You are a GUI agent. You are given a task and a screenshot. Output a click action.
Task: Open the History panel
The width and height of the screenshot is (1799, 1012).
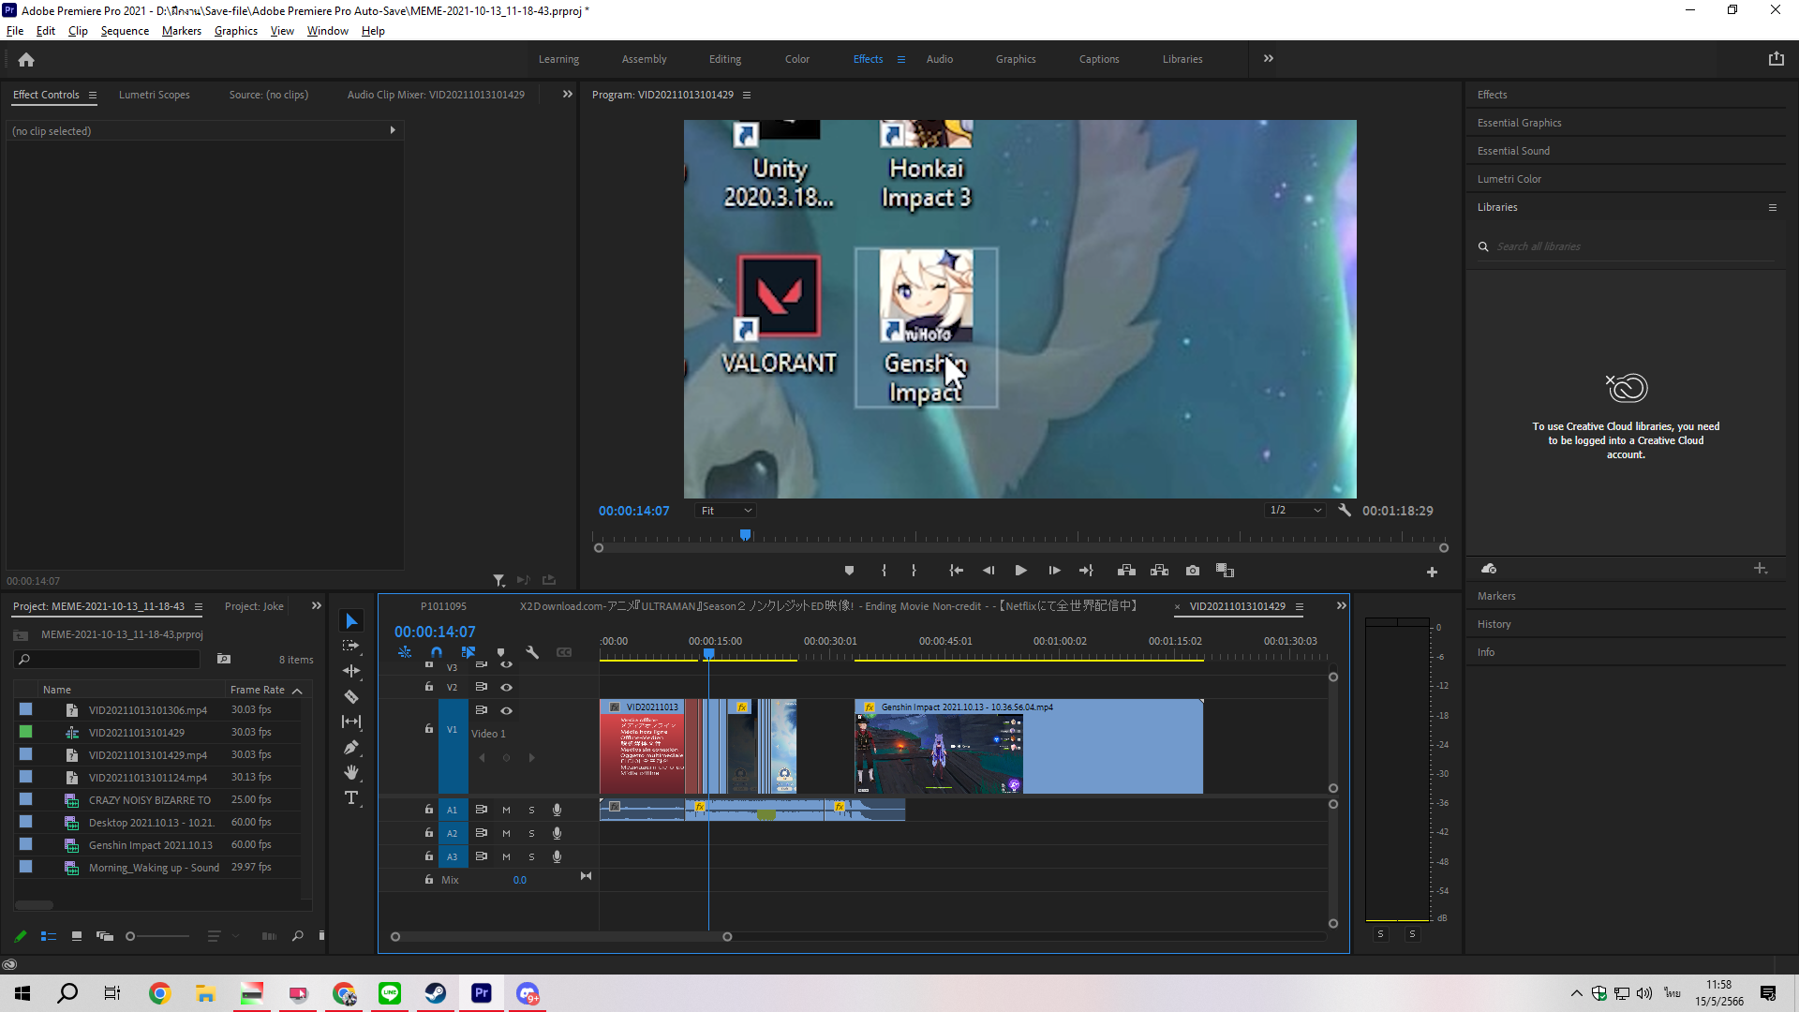pyautogui.click(x=1494, y=624)
